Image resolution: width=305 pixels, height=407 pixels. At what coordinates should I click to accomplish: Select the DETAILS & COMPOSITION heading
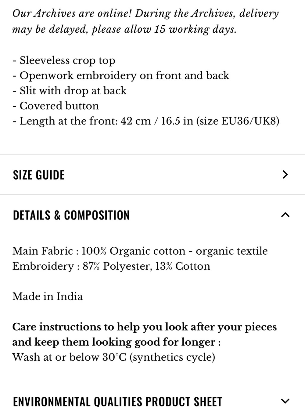pyautogui.click(x=71, y=215)
